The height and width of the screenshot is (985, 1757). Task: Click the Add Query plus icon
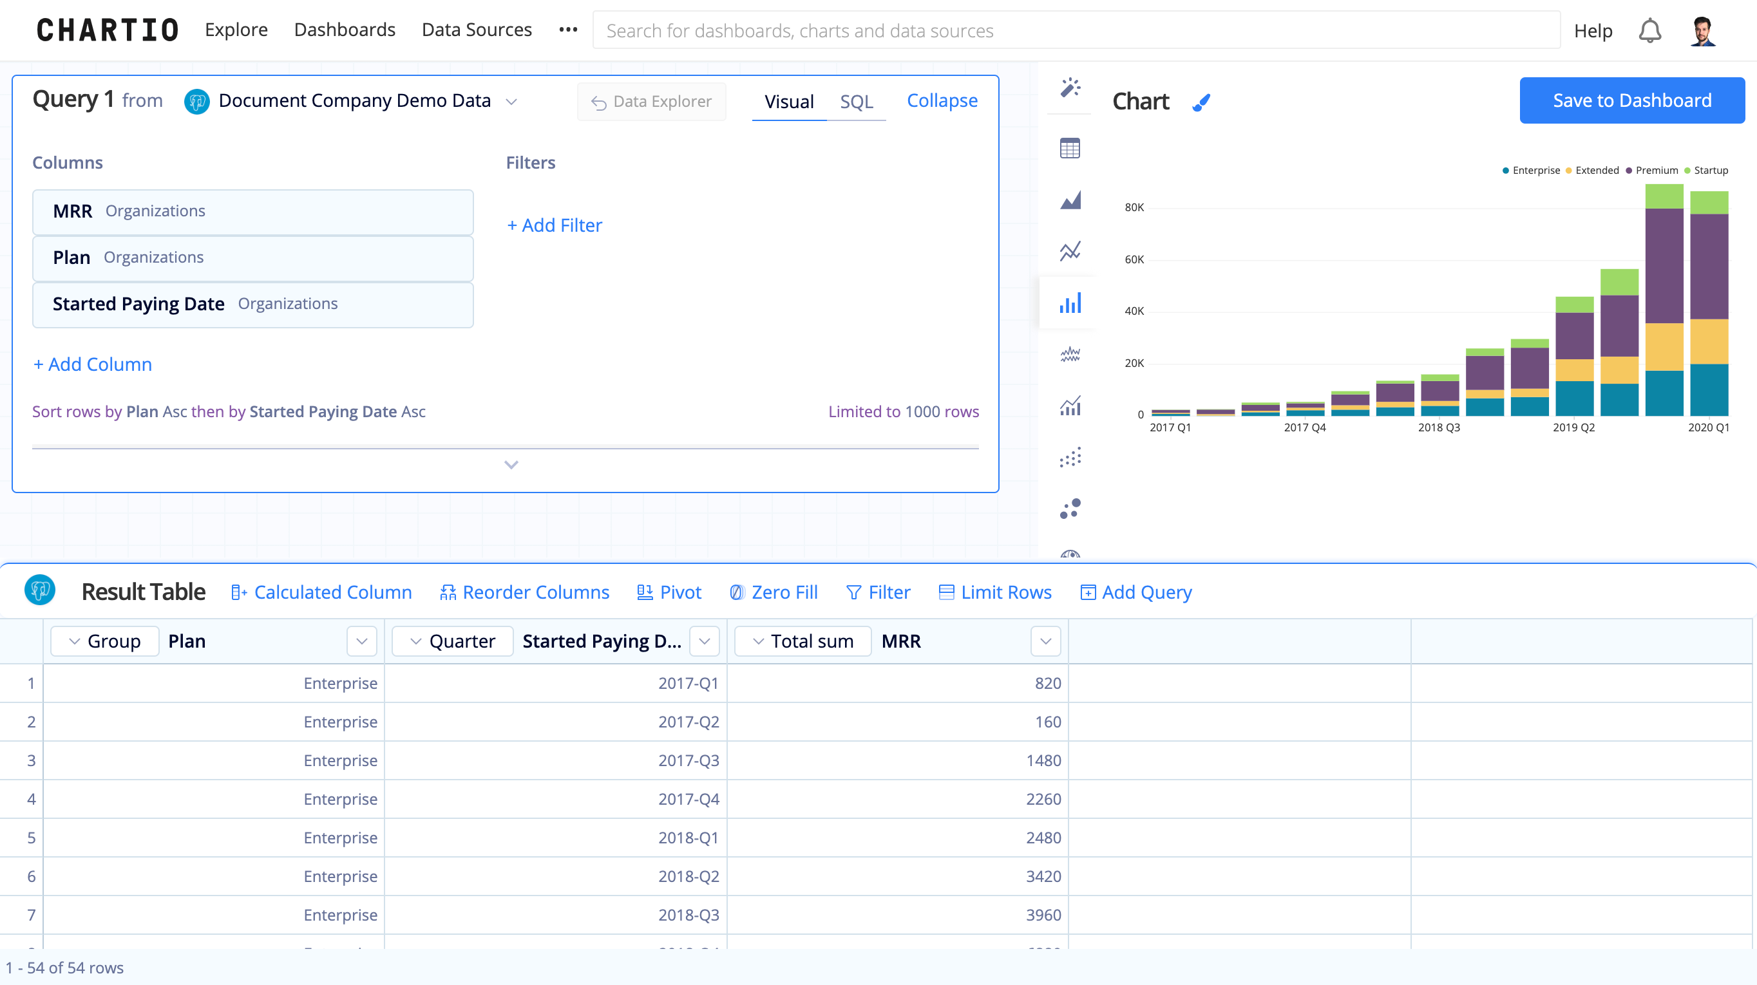(x=1088, y=592)
